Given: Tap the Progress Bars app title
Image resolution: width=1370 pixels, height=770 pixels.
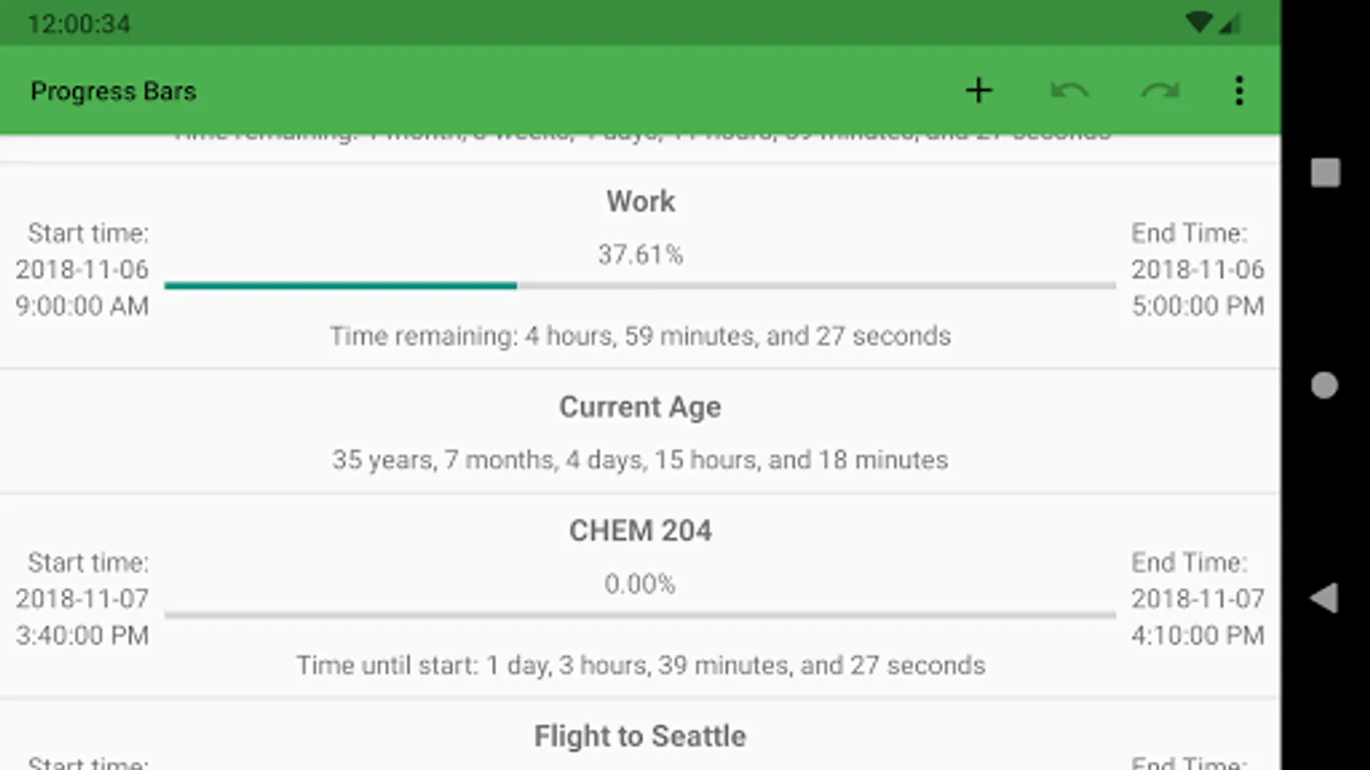Looking at the screenshot, I should click(x=113, y=92).
